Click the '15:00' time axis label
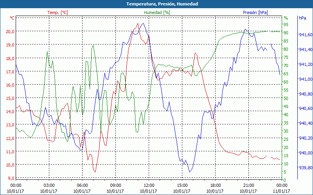 tap(182, 186)
